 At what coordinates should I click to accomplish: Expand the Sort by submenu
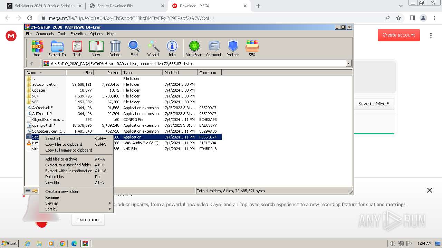coord(76,209)
